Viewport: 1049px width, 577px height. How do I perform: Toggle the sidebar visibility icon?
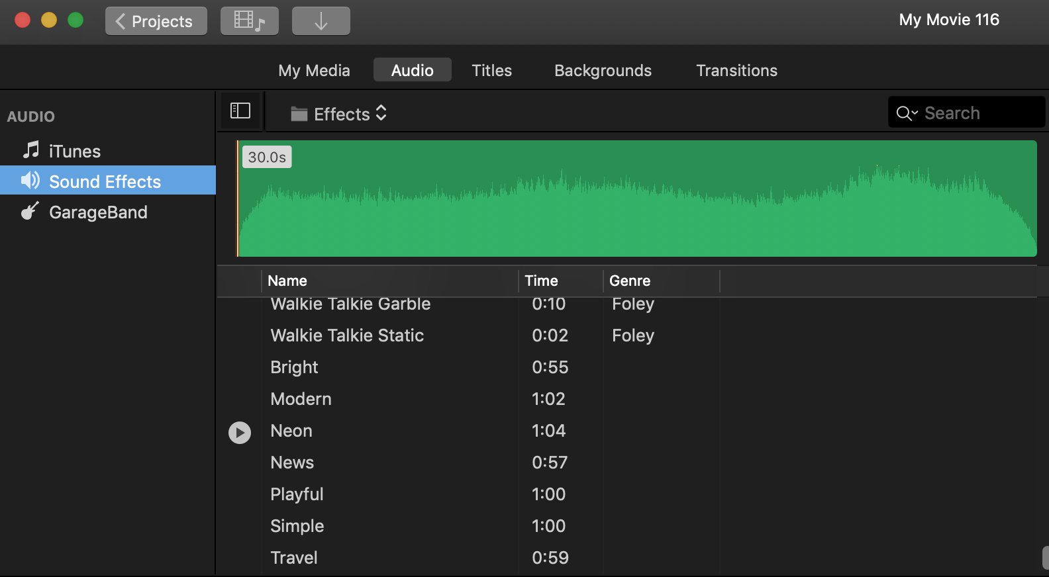(x=240, y=111)
